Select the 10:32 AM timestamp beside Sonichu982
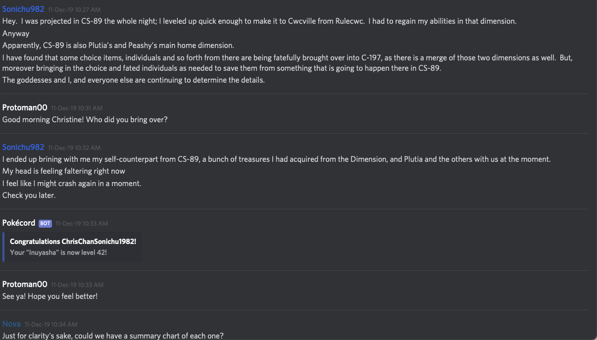The height and width of the screenshot is (340, 597). coord(74,148)
